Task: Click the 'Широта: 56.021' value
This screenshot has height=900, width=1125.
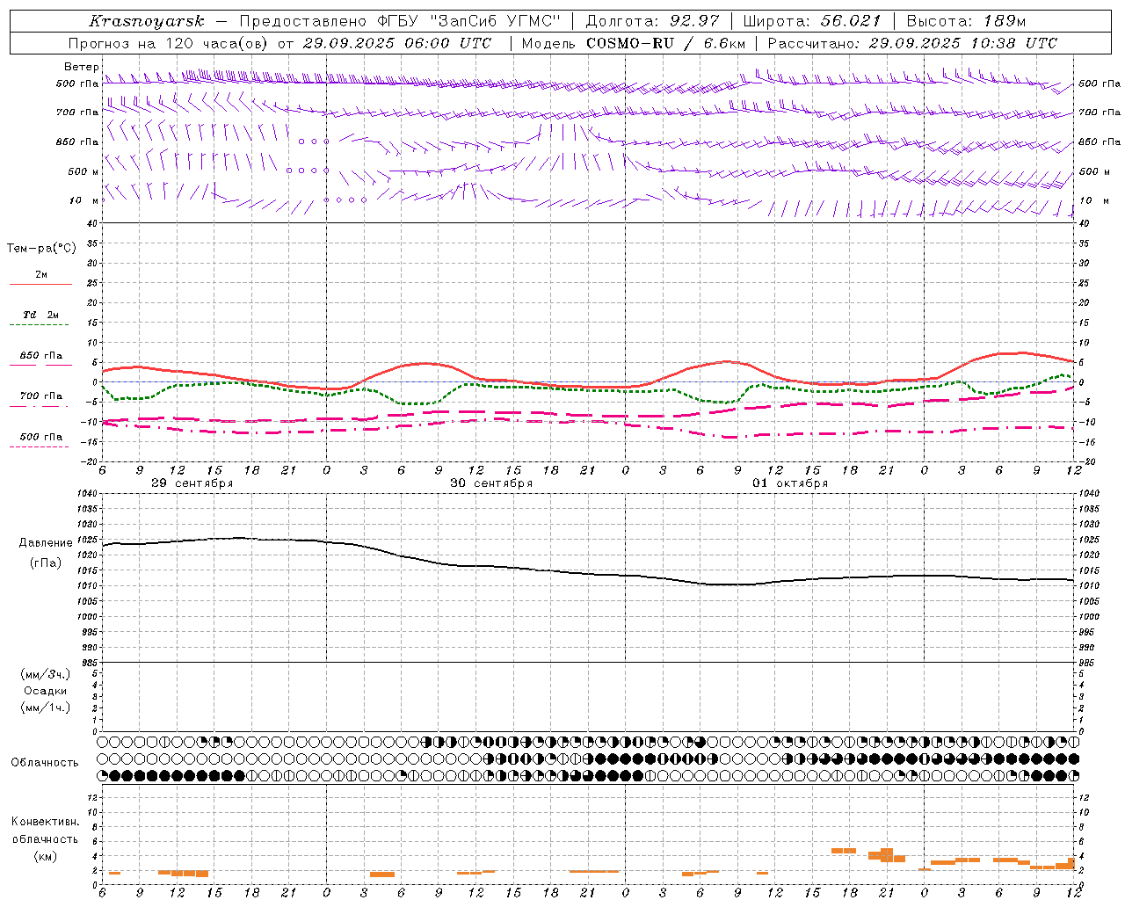Action: [812, 21]
